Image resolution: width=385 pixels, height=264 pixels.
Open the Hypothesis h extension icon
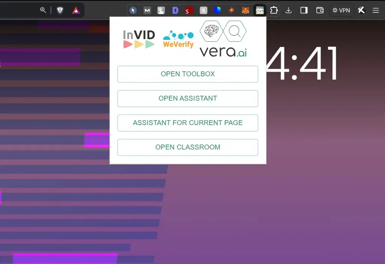203,10
